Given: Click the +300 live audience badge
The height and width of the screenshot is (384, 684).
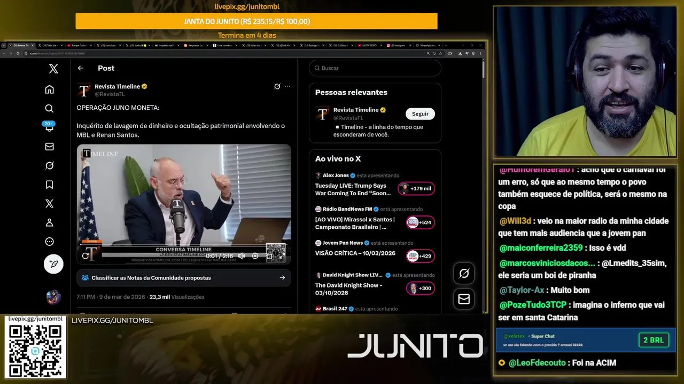Looking at the screenshot, I should pyautogui.click(x=421, y=289).
